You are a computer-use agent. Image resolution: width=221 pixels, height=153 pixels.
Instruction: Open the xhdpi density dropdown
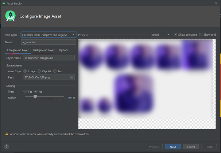[x=161, y=35]
